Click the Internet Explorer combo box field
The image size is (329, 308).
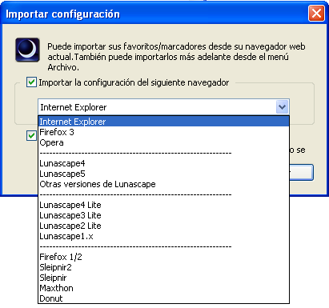pos(163,107)
